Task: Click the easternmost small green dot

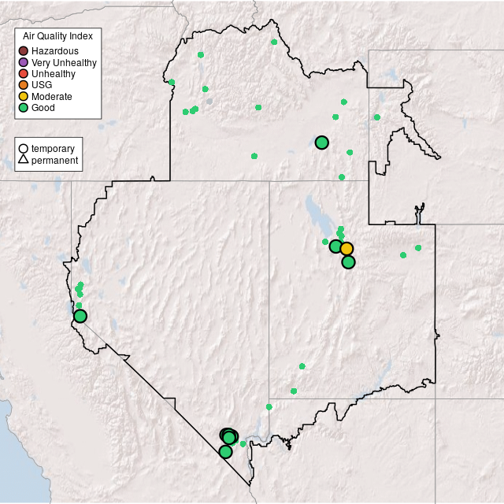Action: pyautogui.click(x=418, y=248)
